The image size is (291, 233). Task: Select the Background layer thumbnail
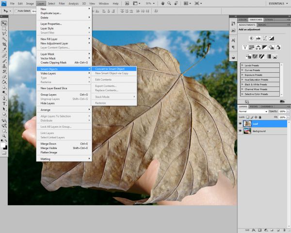pyautogui.click(x=247, y=131)
